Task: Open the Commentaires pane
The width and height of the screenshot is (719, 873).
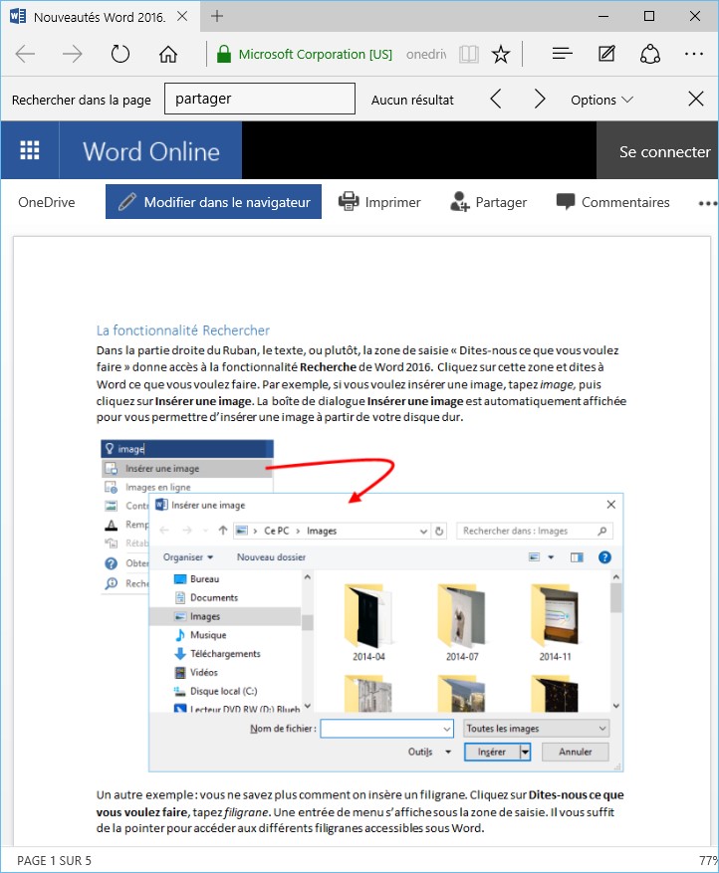Action: coord(612,202)
